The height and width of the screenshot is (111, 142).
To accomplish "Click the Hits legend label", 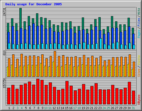I will (x=139, y=11).
